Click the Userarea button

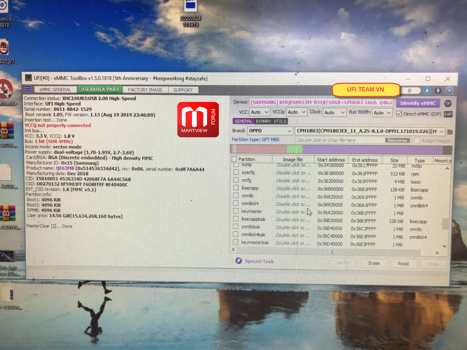[397, 140]
